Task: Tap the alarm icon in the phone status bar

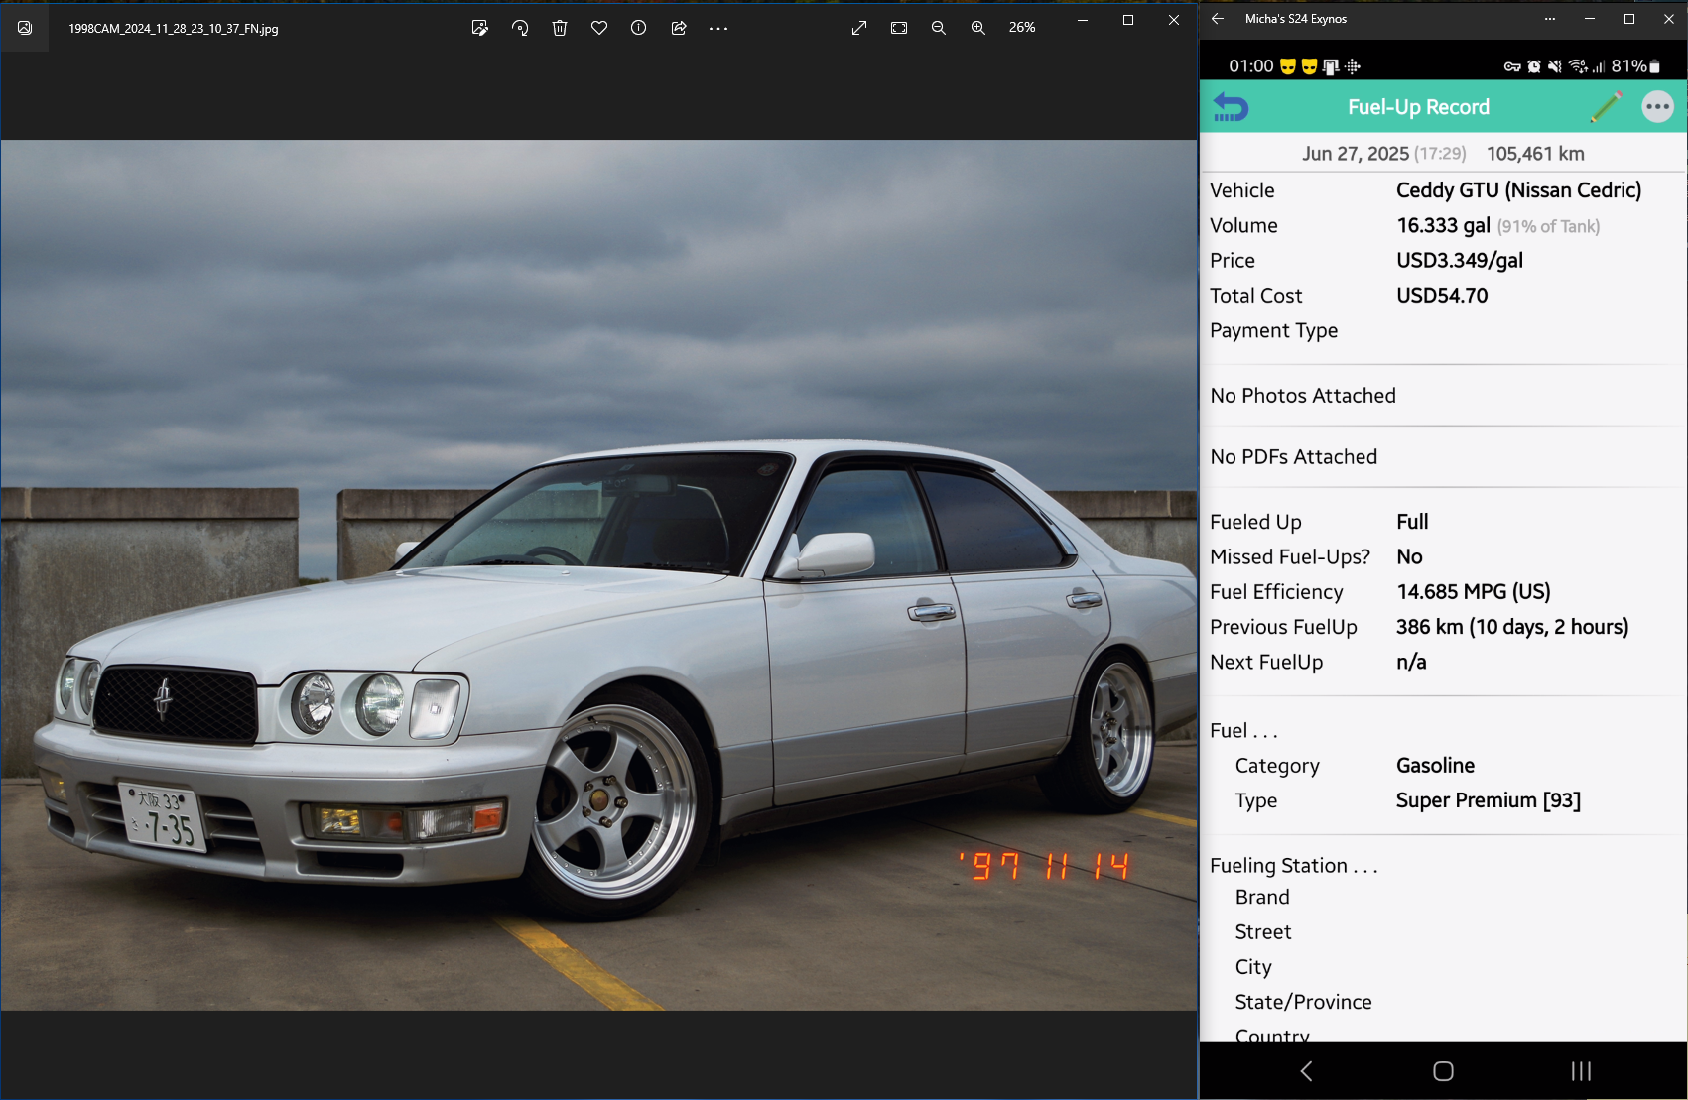Action: (x=1534, y=66)
